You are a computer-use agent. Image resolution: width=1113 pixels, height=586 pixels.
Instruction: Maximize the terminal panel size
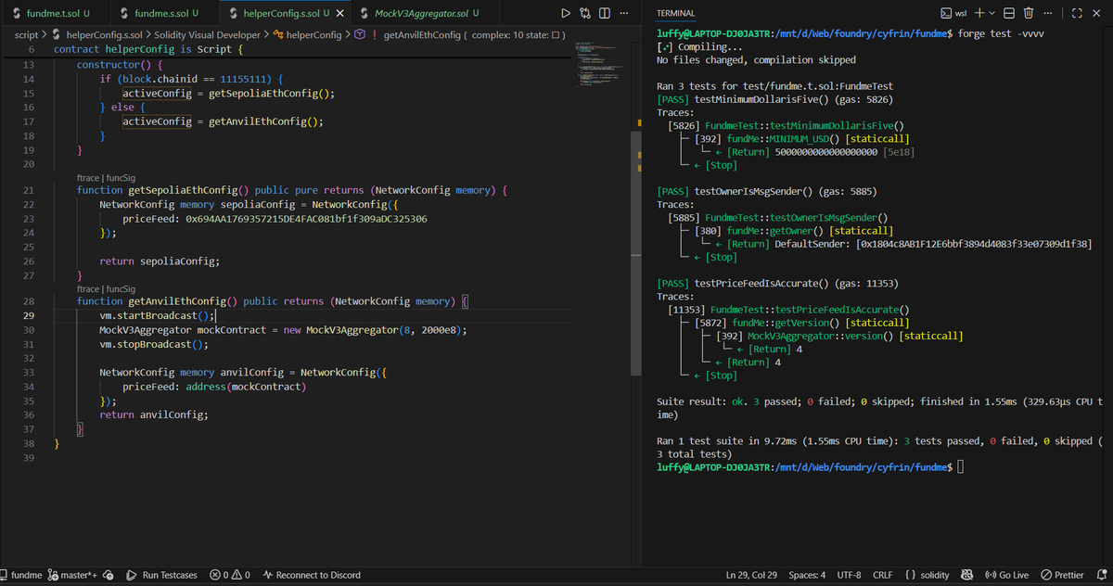(x=1076, y=13)
